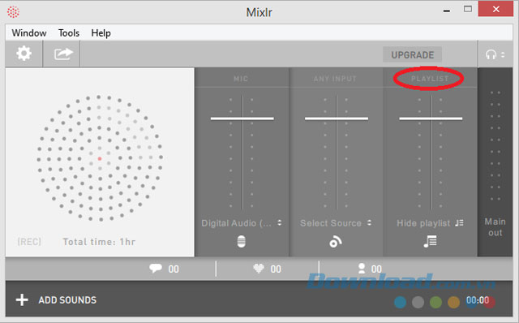This screenshot has width=519, height=323.
Task: Click the Main out label
Action: [x=495, y=227]
